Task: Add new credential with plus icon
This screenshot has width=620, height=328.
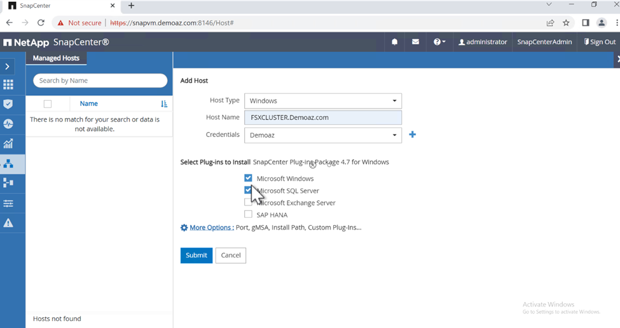Action: coord(412,134)
